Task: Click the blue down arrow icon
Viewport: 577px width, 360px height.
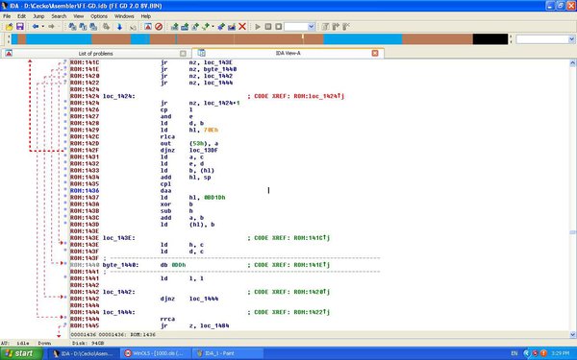Action: (x=119, y=27)
